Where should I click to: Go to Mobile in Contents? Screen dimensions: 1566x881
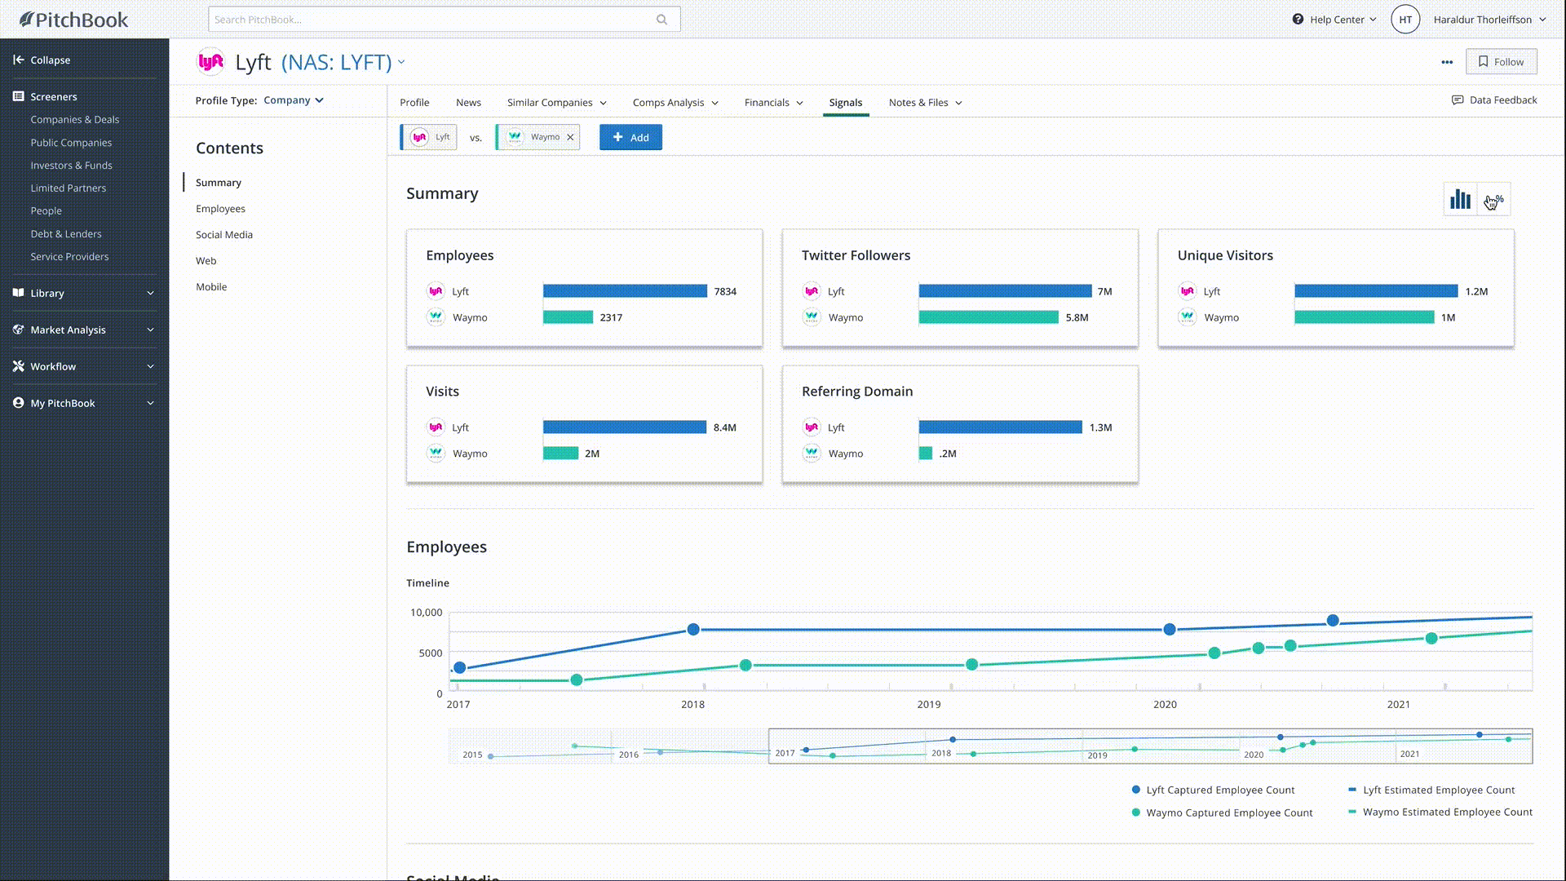point(211,287)
